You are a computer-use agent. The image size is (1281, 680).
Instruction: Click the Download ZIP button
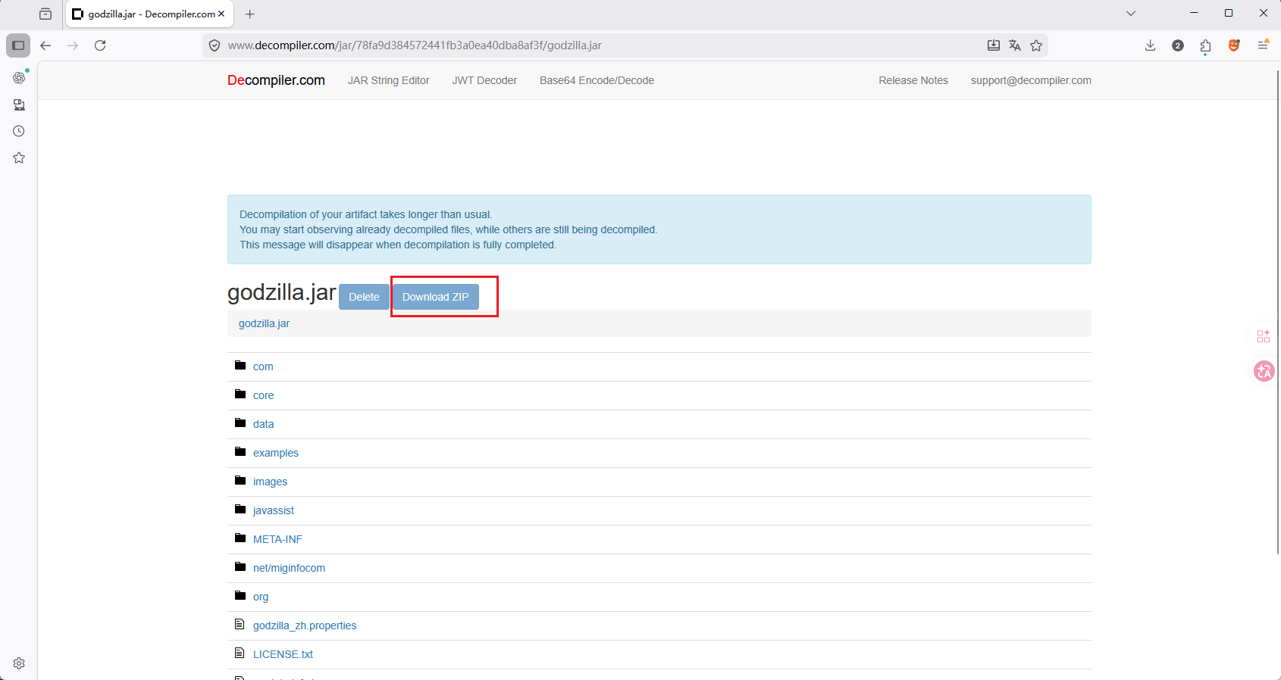click(x=436, y=297)
